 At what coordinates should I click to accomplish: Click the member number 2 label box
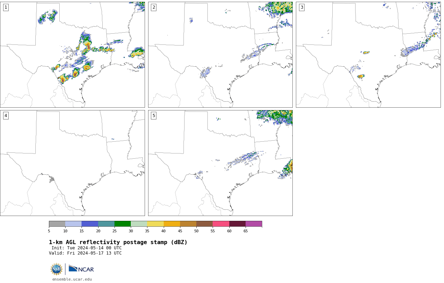(x=154, y=7)
